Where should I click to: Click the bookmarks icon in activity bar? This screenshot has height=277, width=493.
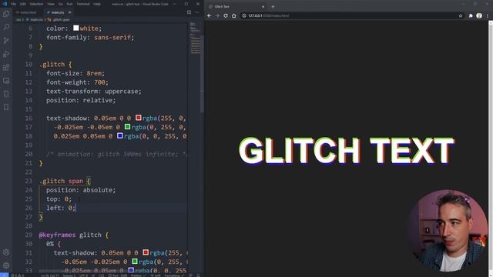click(x=6, y=108)
